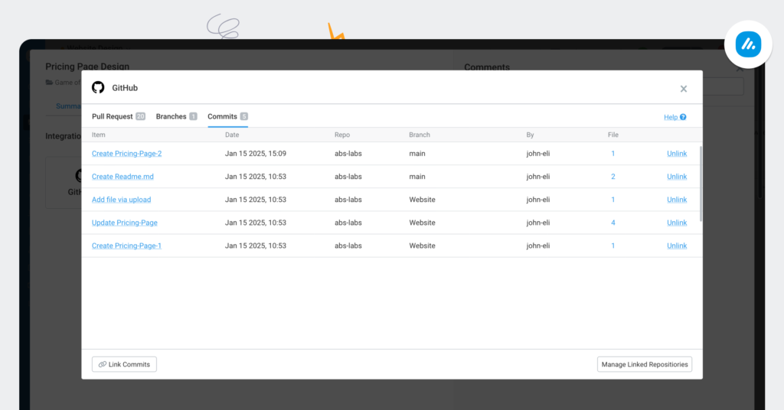Switch to the Branches tab

point(171,116)
